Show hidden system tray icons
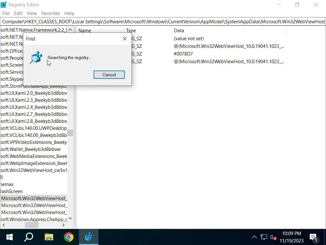 tap(254, 237)
